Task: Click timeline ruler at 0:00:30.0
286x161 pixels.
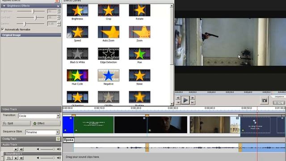Action: coord(173,108)
